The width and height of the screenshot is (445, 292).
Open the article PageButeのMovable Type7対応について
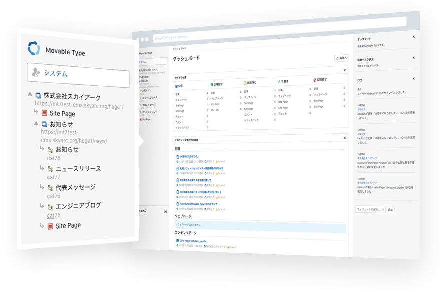click(x=199, y=204)
